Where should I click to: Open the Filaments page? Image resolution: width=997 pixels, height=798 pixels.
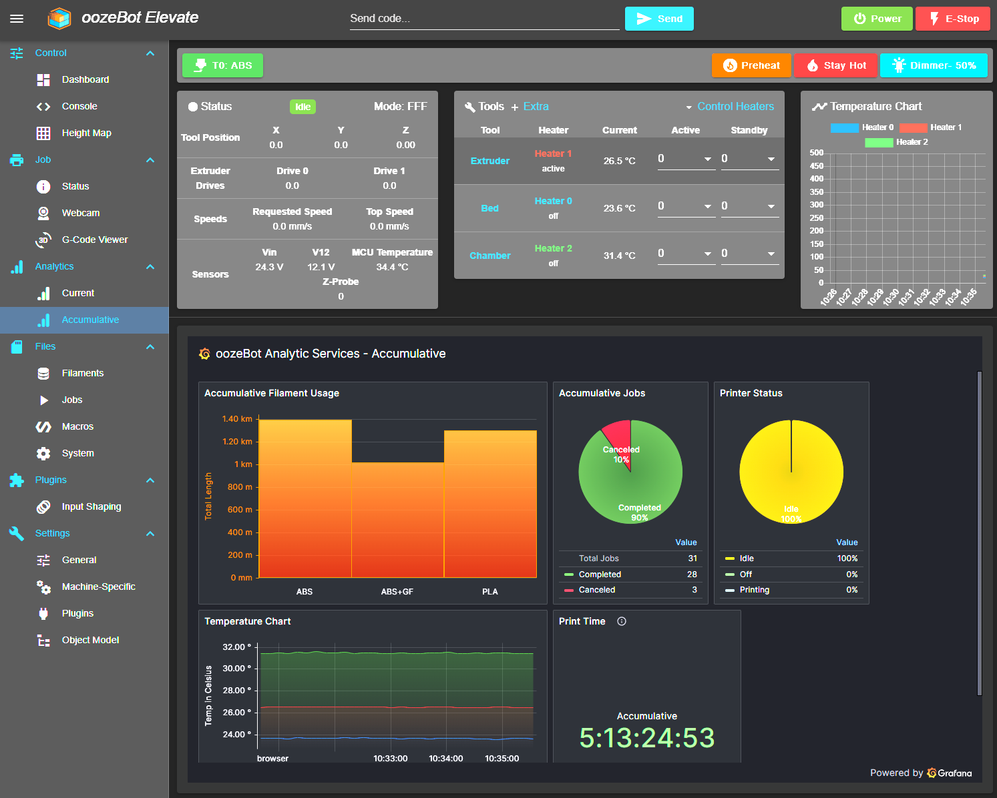pos(84,374)
